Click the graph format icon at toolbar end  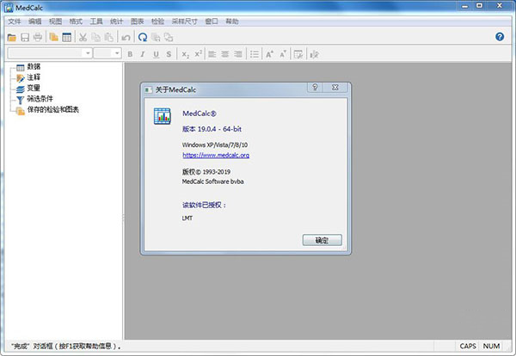coord(314,54)
